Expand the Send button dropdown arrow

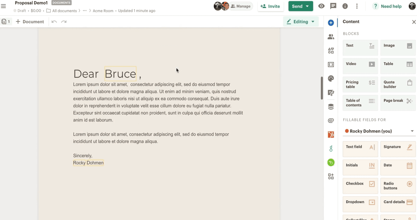coord(307,6)
